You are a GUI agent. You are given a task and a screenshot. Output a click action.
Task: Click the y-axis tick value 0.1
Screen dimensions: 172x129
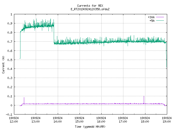click(x=10, y=96)
